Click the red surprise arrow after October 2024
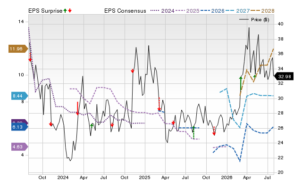 (133, 71)
